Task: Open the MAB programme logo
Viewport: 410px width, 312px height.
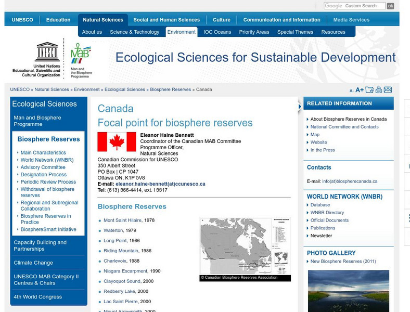Action: coord(80,54)
